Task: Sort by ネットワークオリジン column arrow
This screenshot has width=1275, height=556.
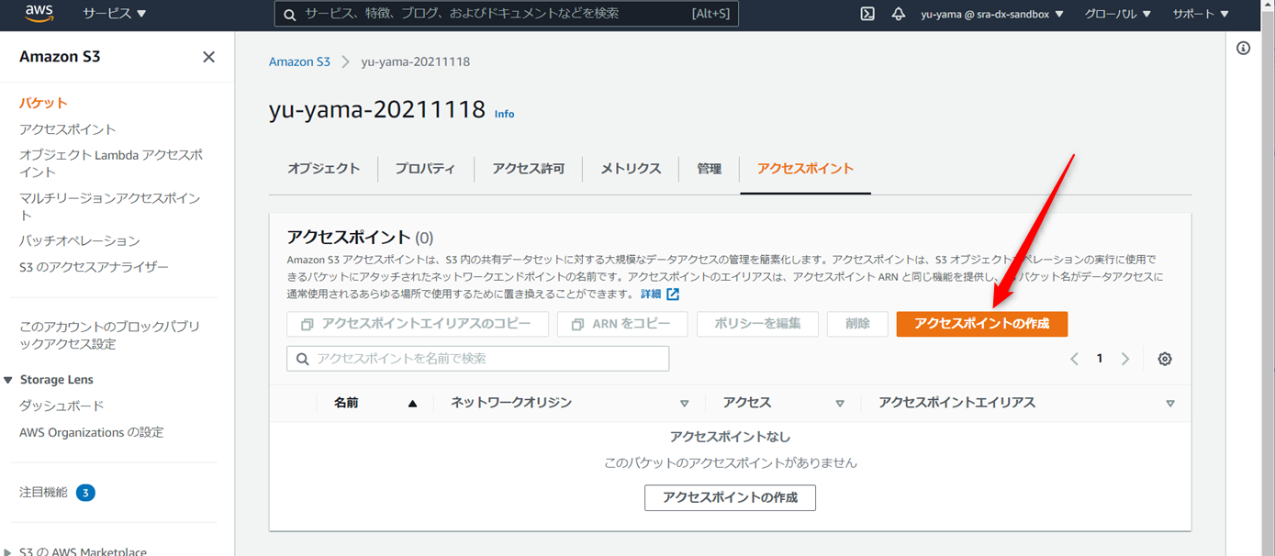Action: click(684, 404)
